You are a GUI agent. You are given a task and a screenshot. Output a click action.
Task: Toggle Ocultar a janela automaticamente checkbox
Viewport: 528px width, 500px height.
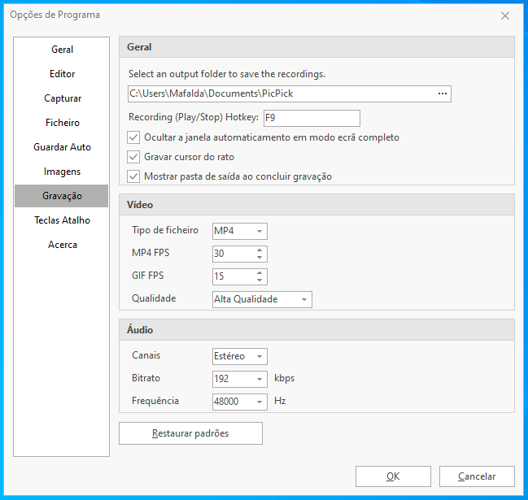tap(134, 137)
